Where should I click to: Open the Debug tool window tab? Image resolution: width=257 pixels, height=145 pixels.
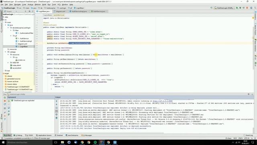[x=18, y=135]
